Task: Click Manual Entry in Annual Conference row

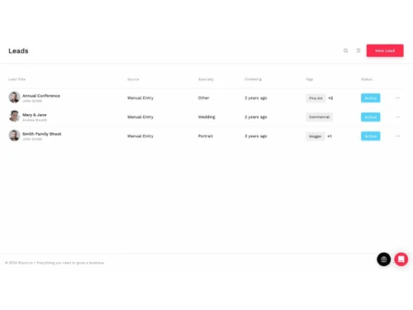Action: tap(140, 98)
